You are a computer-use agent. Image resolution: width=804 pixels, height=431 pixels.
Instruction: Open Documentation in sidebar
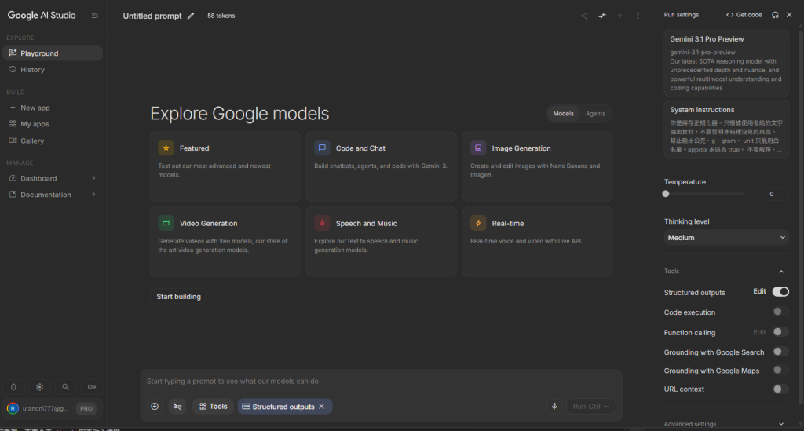pyautogui.click(x=53, y=195)
